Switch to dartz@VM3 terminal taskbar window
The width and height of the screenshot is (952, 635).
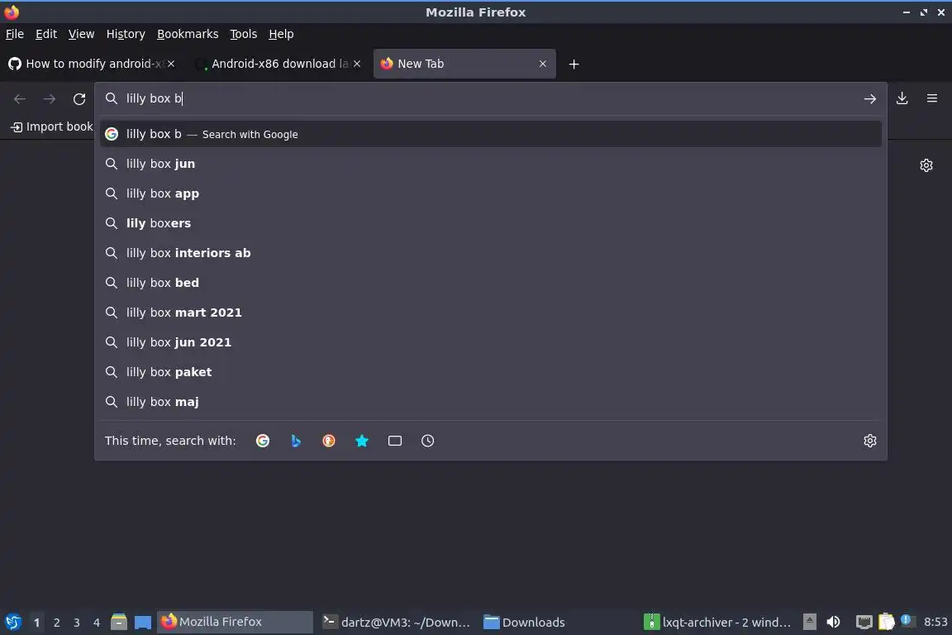pyautogui.click(x=397, y=623)
